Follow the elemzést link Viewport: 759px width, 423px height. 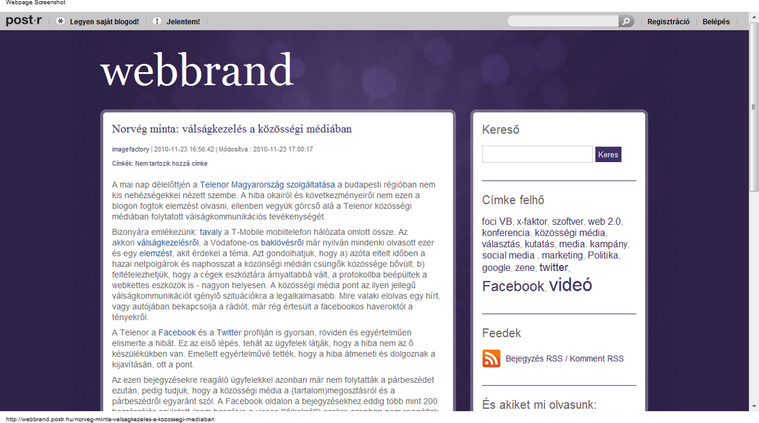coord(156,253)
